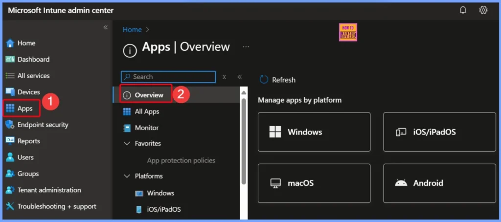This screenshot has width=501, height=222.
Task: Click the Devices icon in sidebar
Action: [x=10, y=92]
